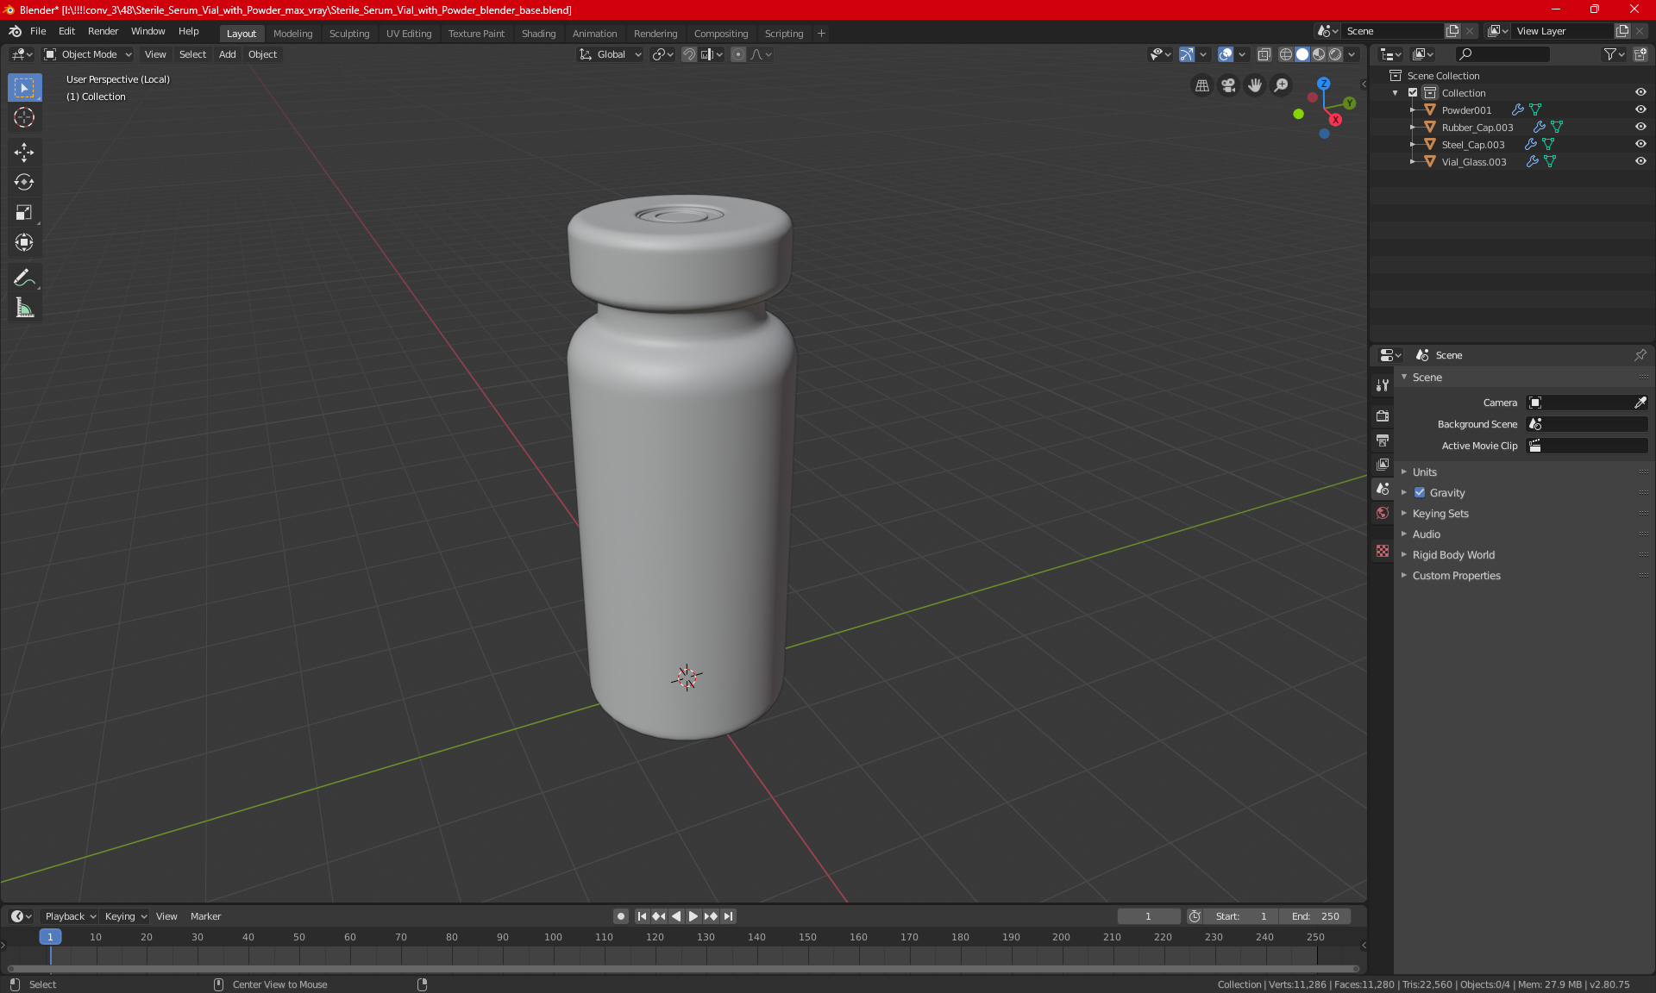The image size is (1656, 993).
Task: Hide Powder001 object in outliner
Action: pos(1640,110)
